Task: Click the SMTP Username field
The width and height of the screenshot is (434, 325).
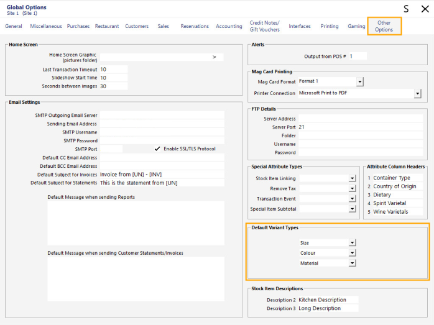Action: pos(162,132)
